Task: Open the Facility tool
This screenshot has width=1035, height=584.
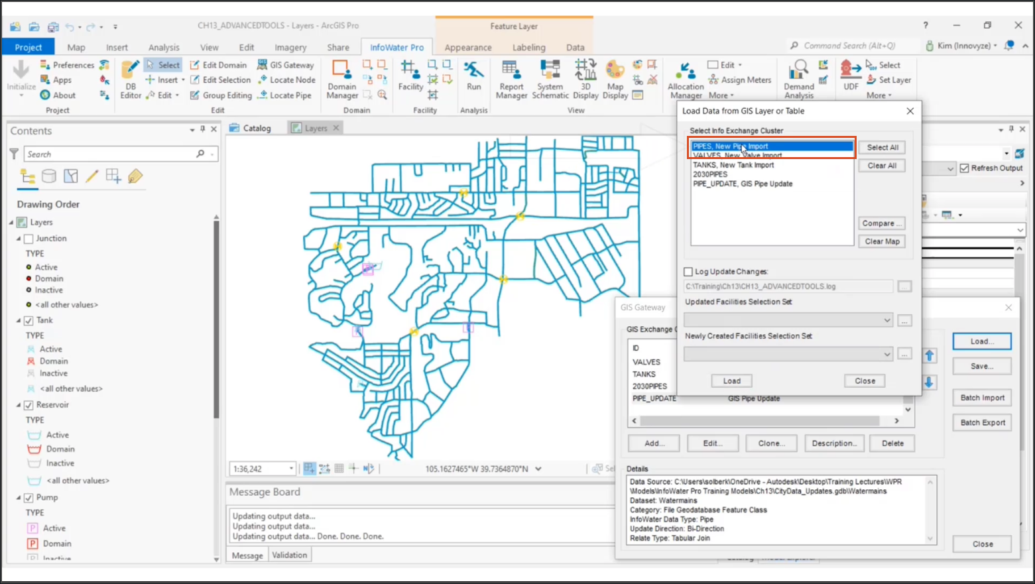Action: (410, 76)
